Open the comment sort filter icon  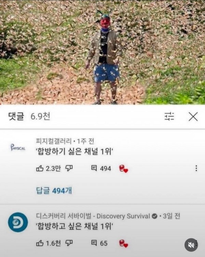(x=169, y=117)
